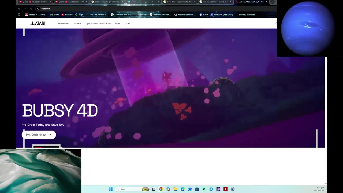Image resolution: width=343 pixels, height=193 pixels.
Task: Open 'Possible defences t...' bookmark
Action: tap(185, 15)
